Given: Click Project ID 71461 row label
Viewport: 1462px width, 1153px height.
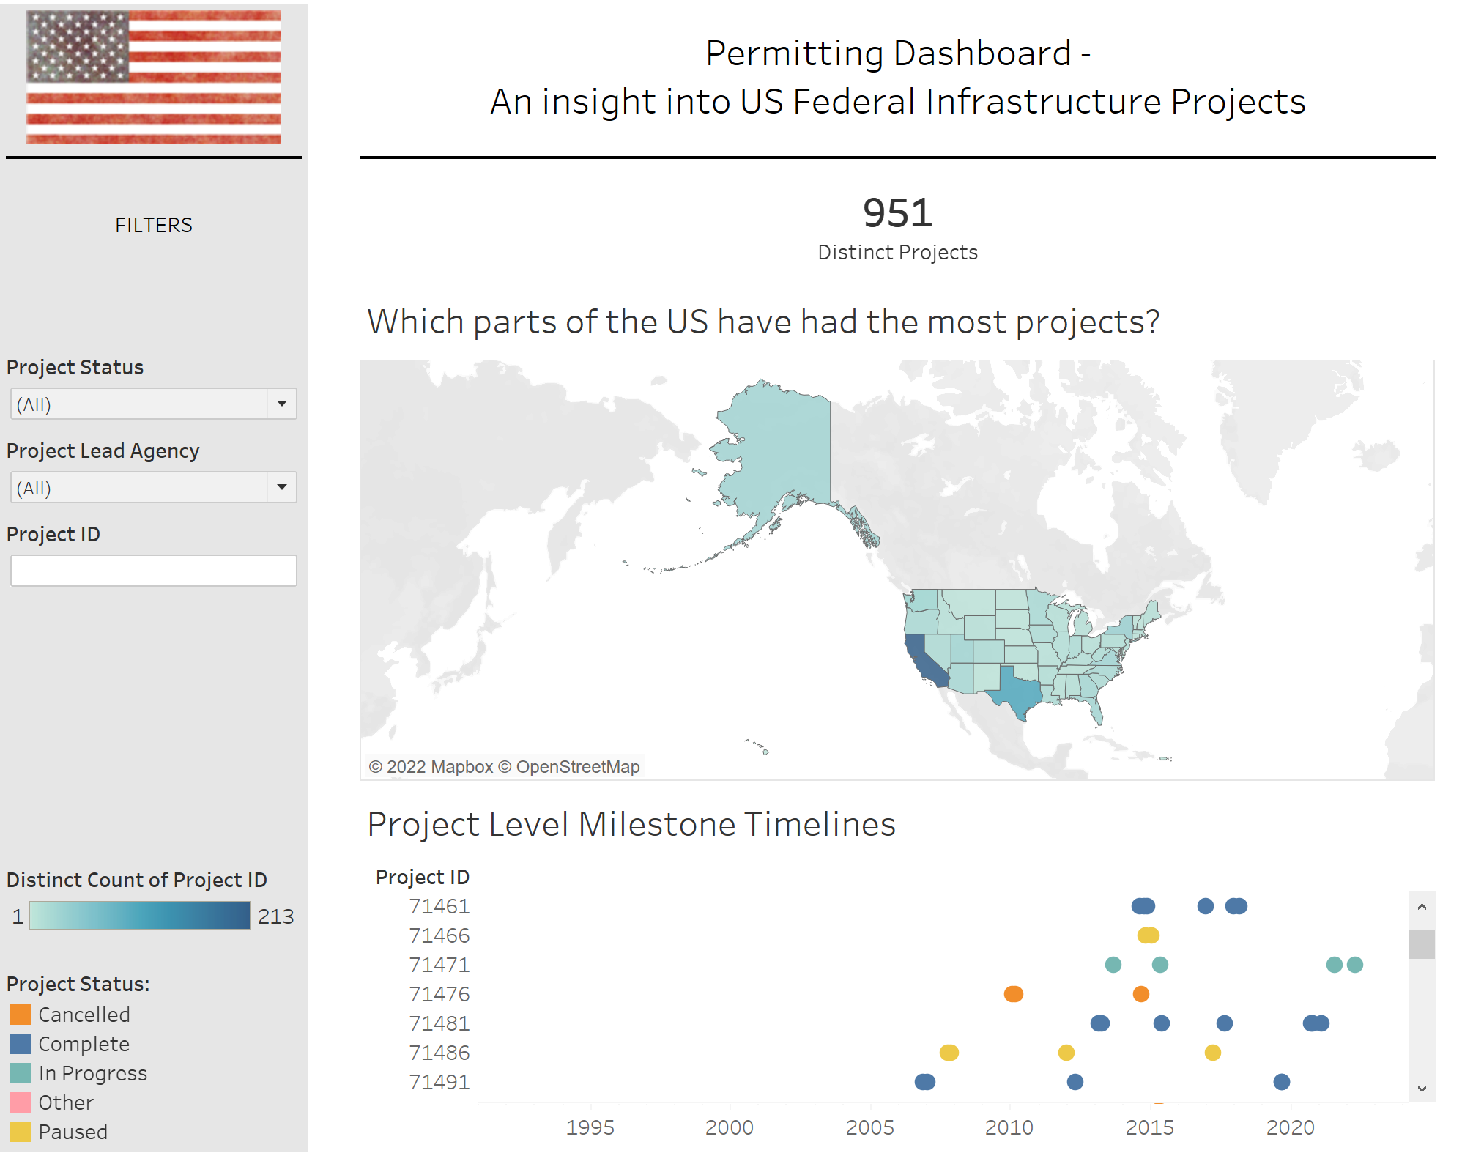Looking at the screenshot, I should (x=439, y=906).
